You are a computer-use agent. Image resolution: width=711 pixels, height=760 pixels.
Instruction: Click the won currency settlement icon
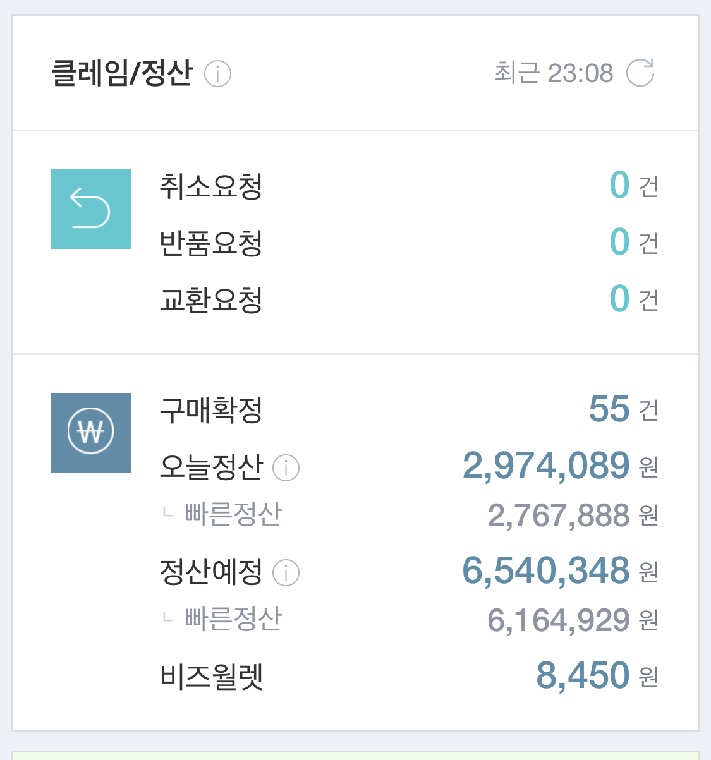click(91, 433)
